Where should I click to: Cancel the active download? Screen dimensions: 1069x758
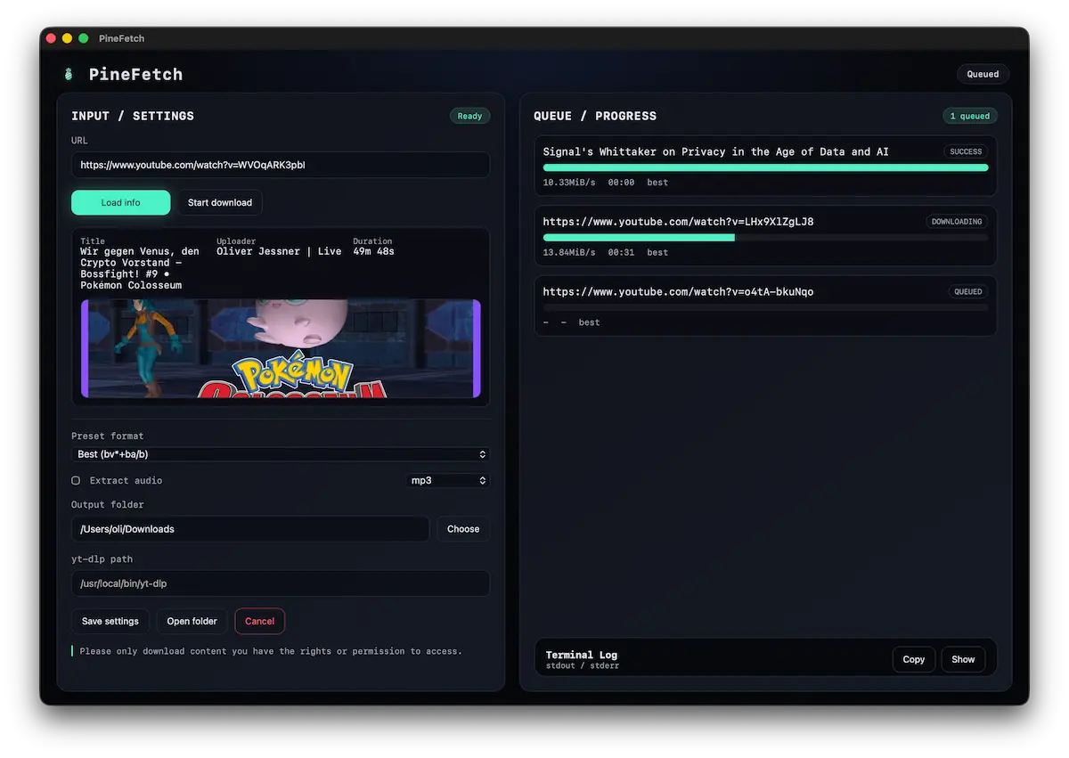[259, 621]
